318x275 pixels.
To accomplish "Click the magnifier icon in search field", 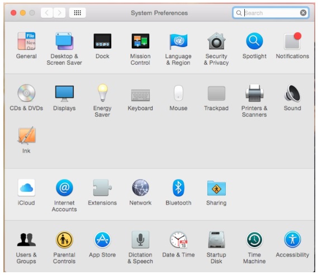I will (239, 13).
